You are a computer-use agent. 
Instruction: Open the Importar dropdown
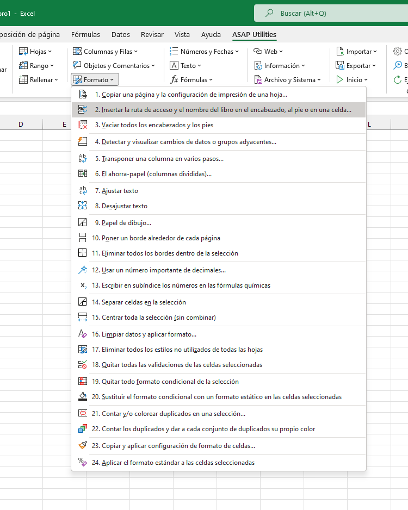click(356, 52)
